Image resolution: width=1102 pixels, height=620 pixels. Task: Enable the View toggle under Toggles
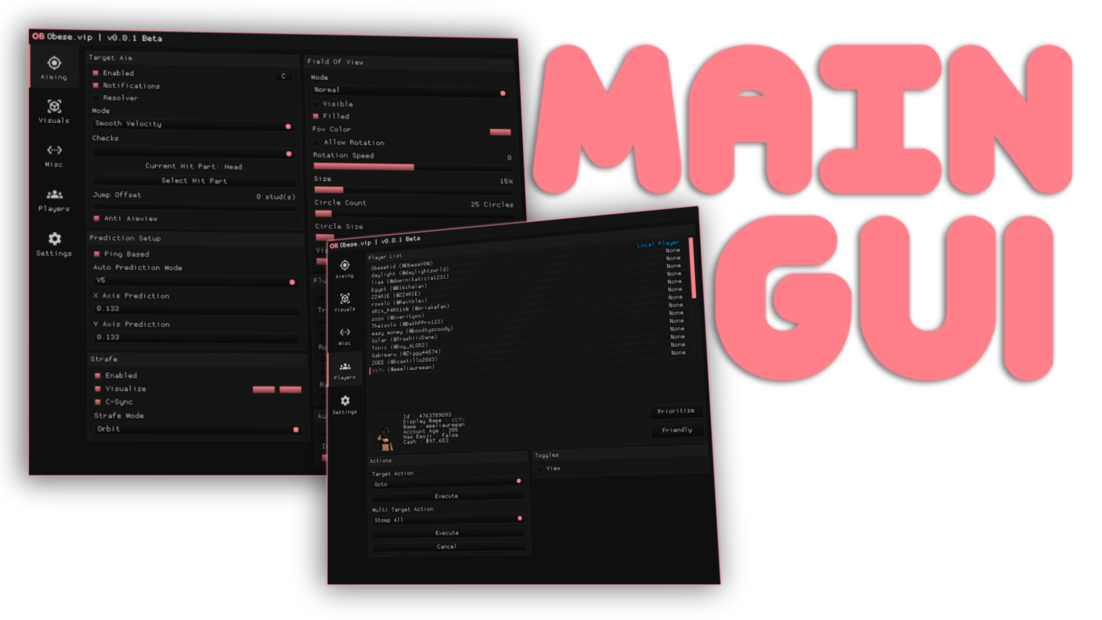541,469
